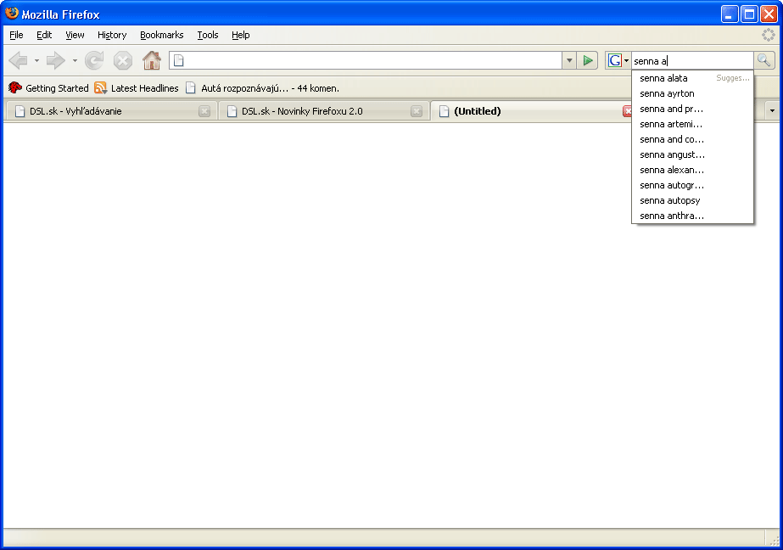Choose suggestion 'senna artemi…'
The width and height of the screenshot is (783, 550).
(692, 124)
